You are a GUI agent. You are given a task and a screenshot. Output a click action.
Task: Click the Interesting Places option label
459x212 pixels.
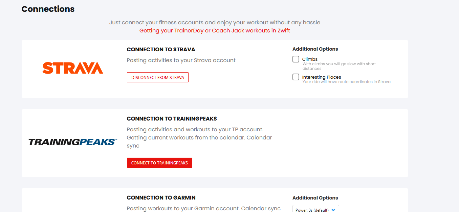tap(322, 77)
